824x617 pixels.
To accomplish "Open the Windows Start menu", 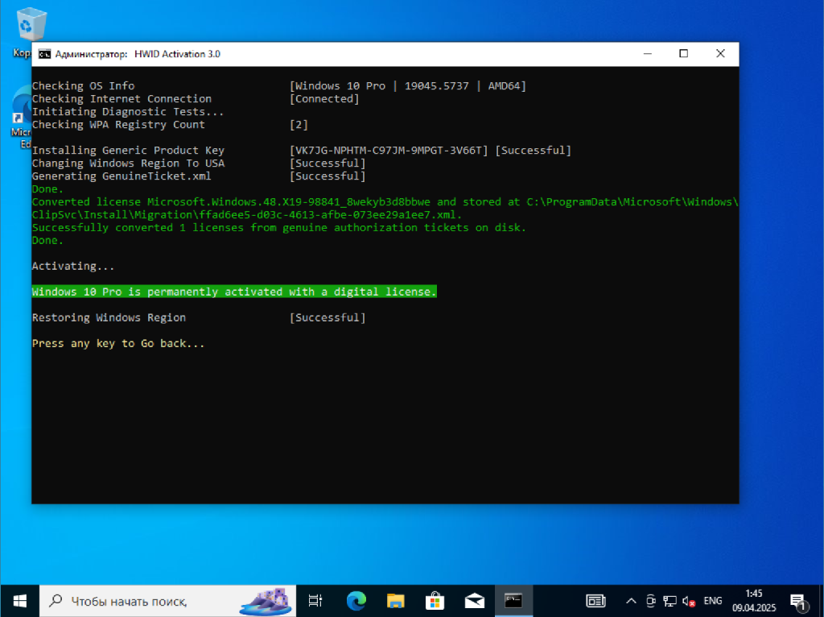I will coord(19,601).
